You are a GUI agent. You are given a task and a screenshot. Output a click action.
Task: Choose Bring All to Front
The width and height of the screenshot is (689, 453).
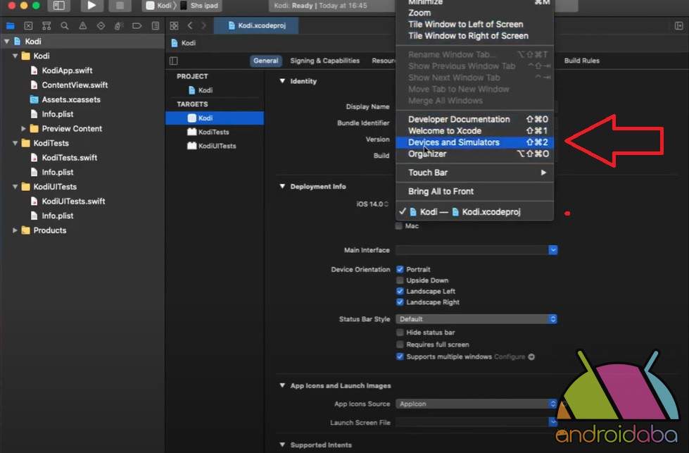[474, 192]
